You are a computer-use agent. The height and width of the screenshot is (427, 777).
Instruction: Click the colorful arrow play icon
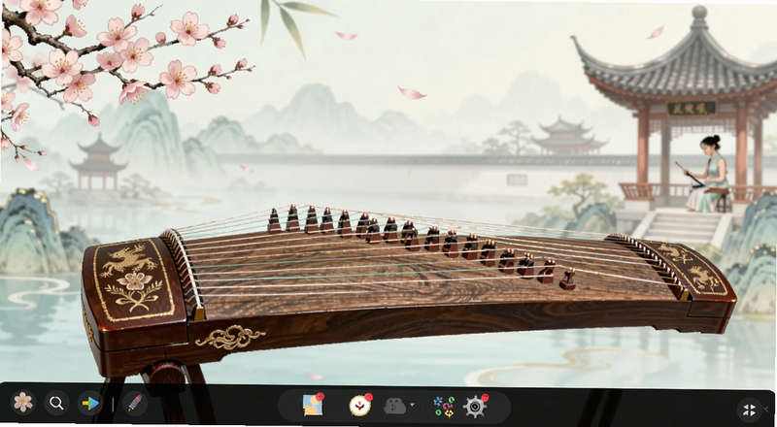90,404
